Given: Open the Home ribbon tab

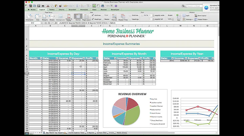Looking at the screenshot, I should (x=32, y=9).
